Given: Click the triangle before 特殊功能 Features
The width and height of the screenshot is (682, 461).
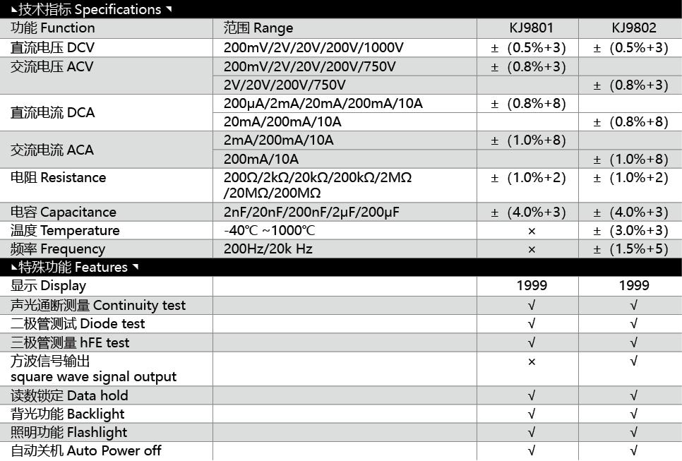Looking at the screenshot, I should click(x=13, y=267).
